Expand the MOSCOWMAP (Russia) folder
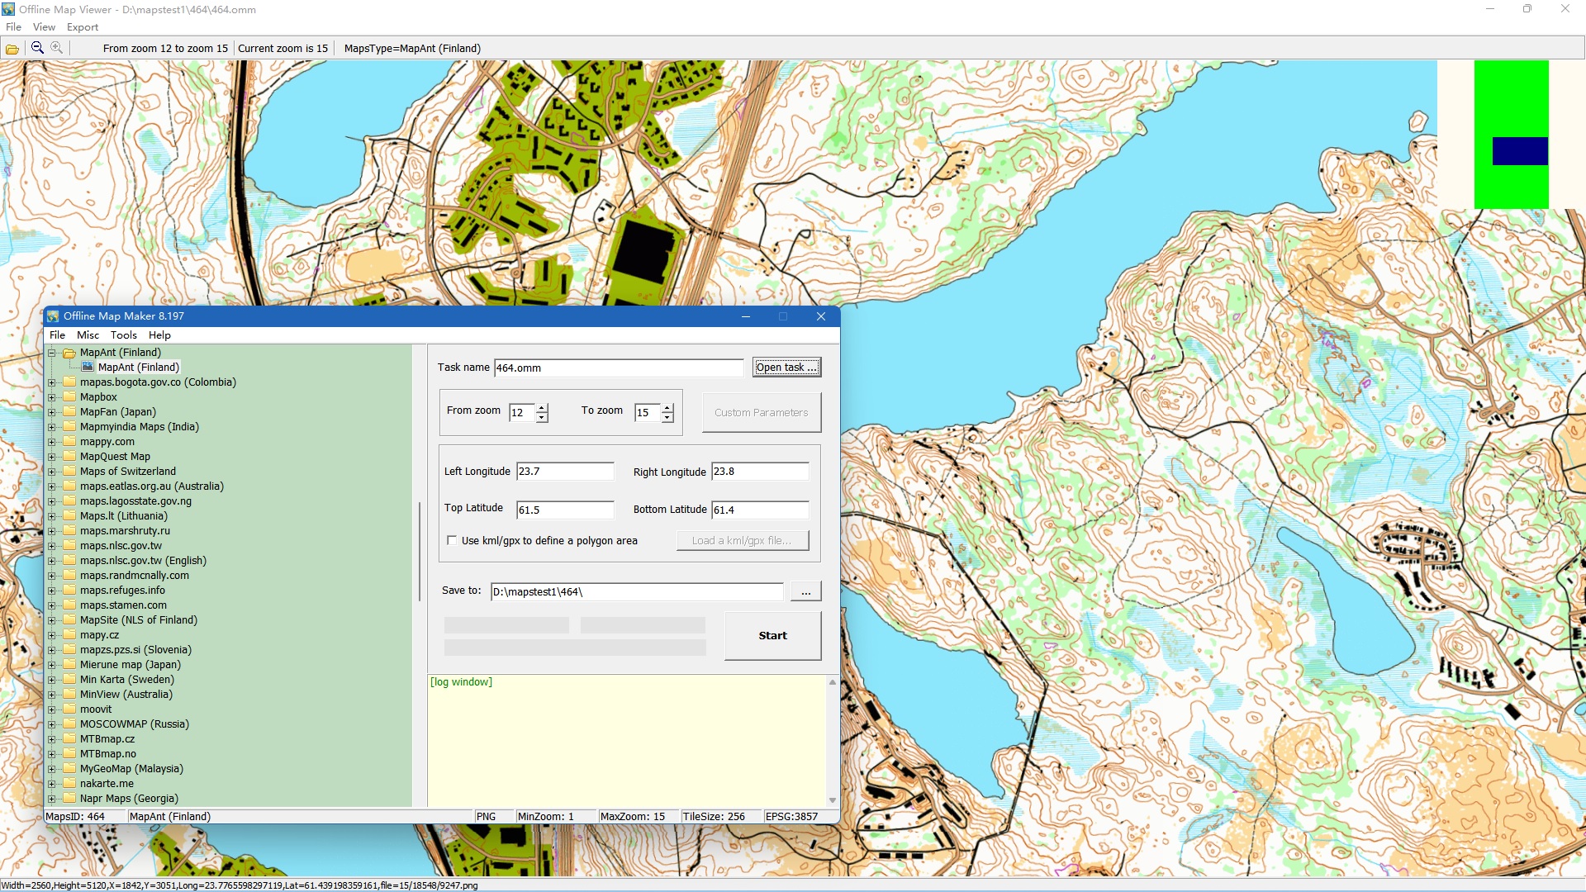This screenshot has height=892, width=1586. [51, 724]
